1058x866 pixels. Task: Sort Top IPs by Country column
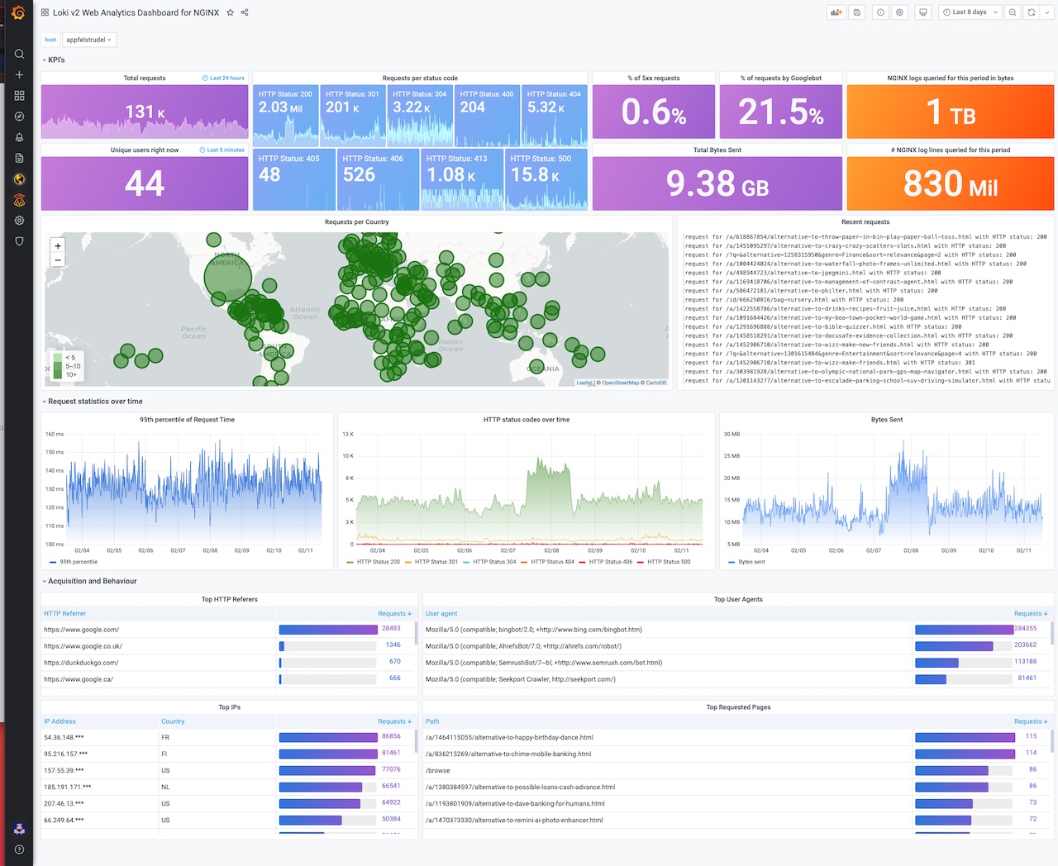(x=173, y=721)
